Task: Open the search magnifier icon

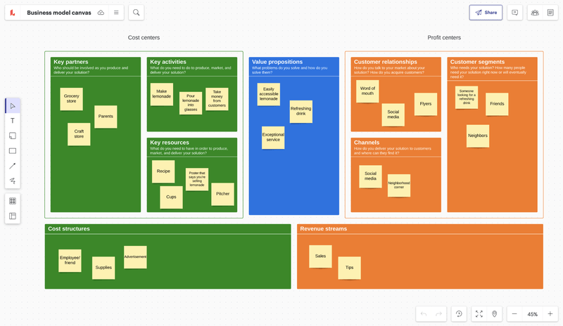Action: [136, 13]
